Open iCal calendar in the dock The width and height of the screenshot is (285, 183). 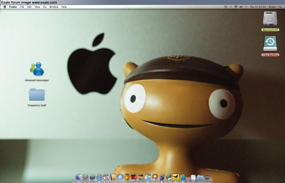point(106,177)
